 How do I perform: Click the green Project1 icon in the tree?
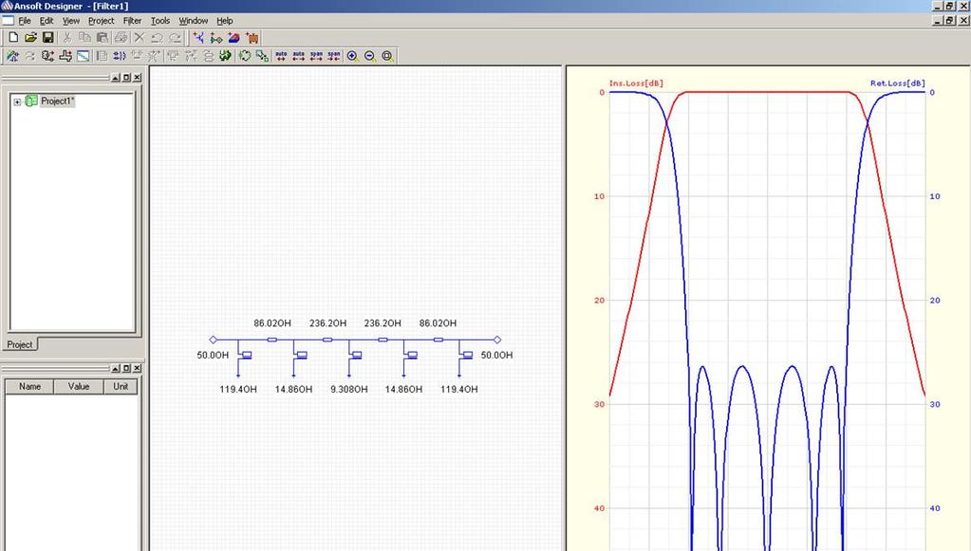pos(31,101)
